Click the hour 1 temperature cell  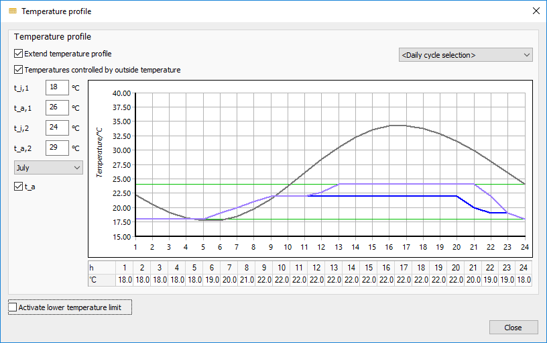(125, 280)
